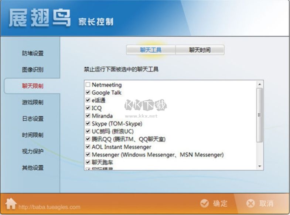
Task: Click the scroll-down arrow of the chat list
Action: coord(260,166)
